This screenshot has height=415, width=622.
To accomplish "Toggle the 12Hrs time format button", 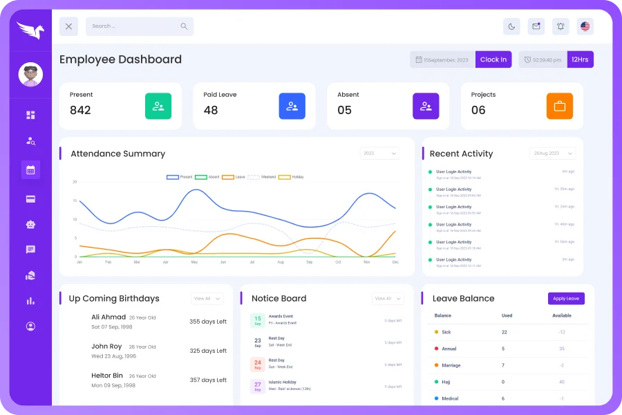I will (x=580, y=59).
